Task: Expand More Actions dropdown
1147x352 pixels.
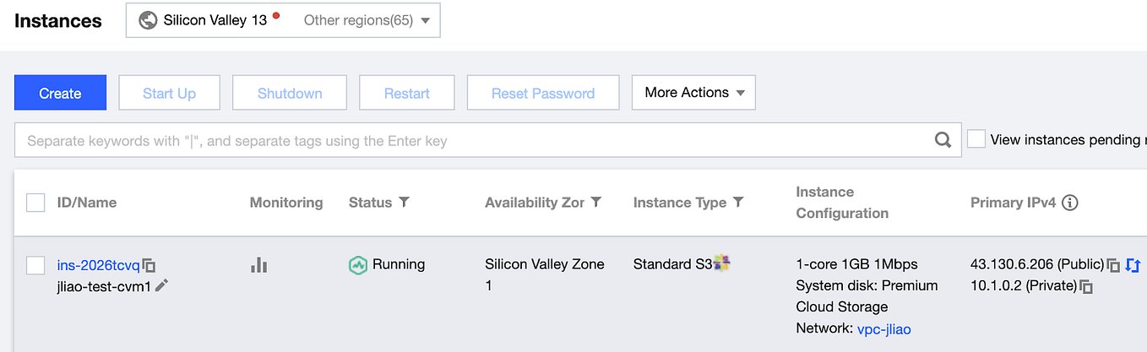Action: (x=693, y=93)
